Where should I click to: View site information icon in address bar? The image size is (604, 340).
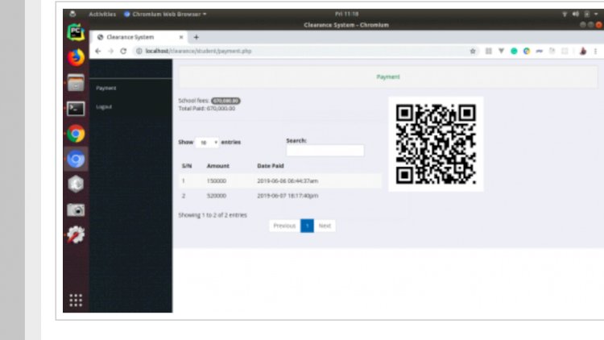tap(139, 51)
